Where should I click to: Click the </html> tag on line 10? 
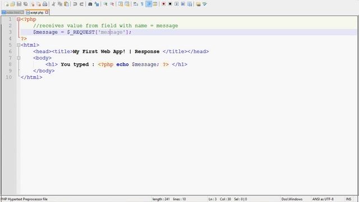tap(31, 77)
